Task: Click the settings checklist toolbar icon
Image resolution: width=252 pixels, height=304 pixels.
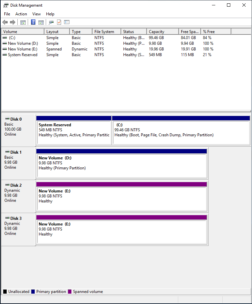Action: pyautogui.click(x=67, y=22)
